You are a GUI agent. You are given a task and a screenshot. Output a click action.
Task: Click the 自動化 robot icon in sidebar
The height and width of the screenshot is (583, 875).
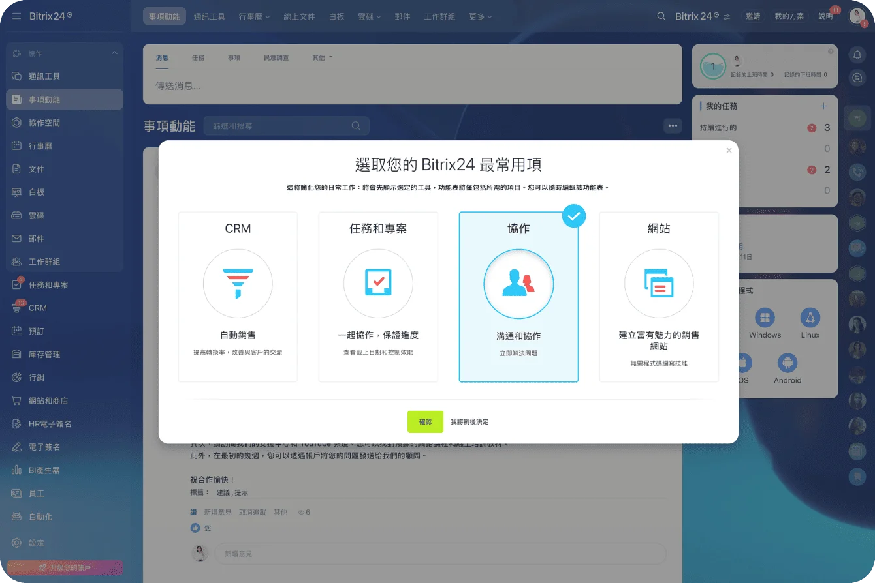click(x=17, y=516)
